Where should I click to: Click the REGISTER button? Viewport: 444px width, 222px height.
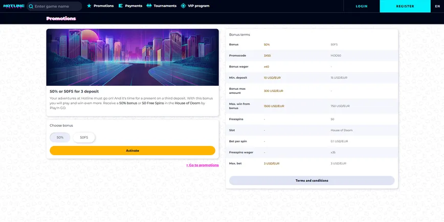[405, 6]
